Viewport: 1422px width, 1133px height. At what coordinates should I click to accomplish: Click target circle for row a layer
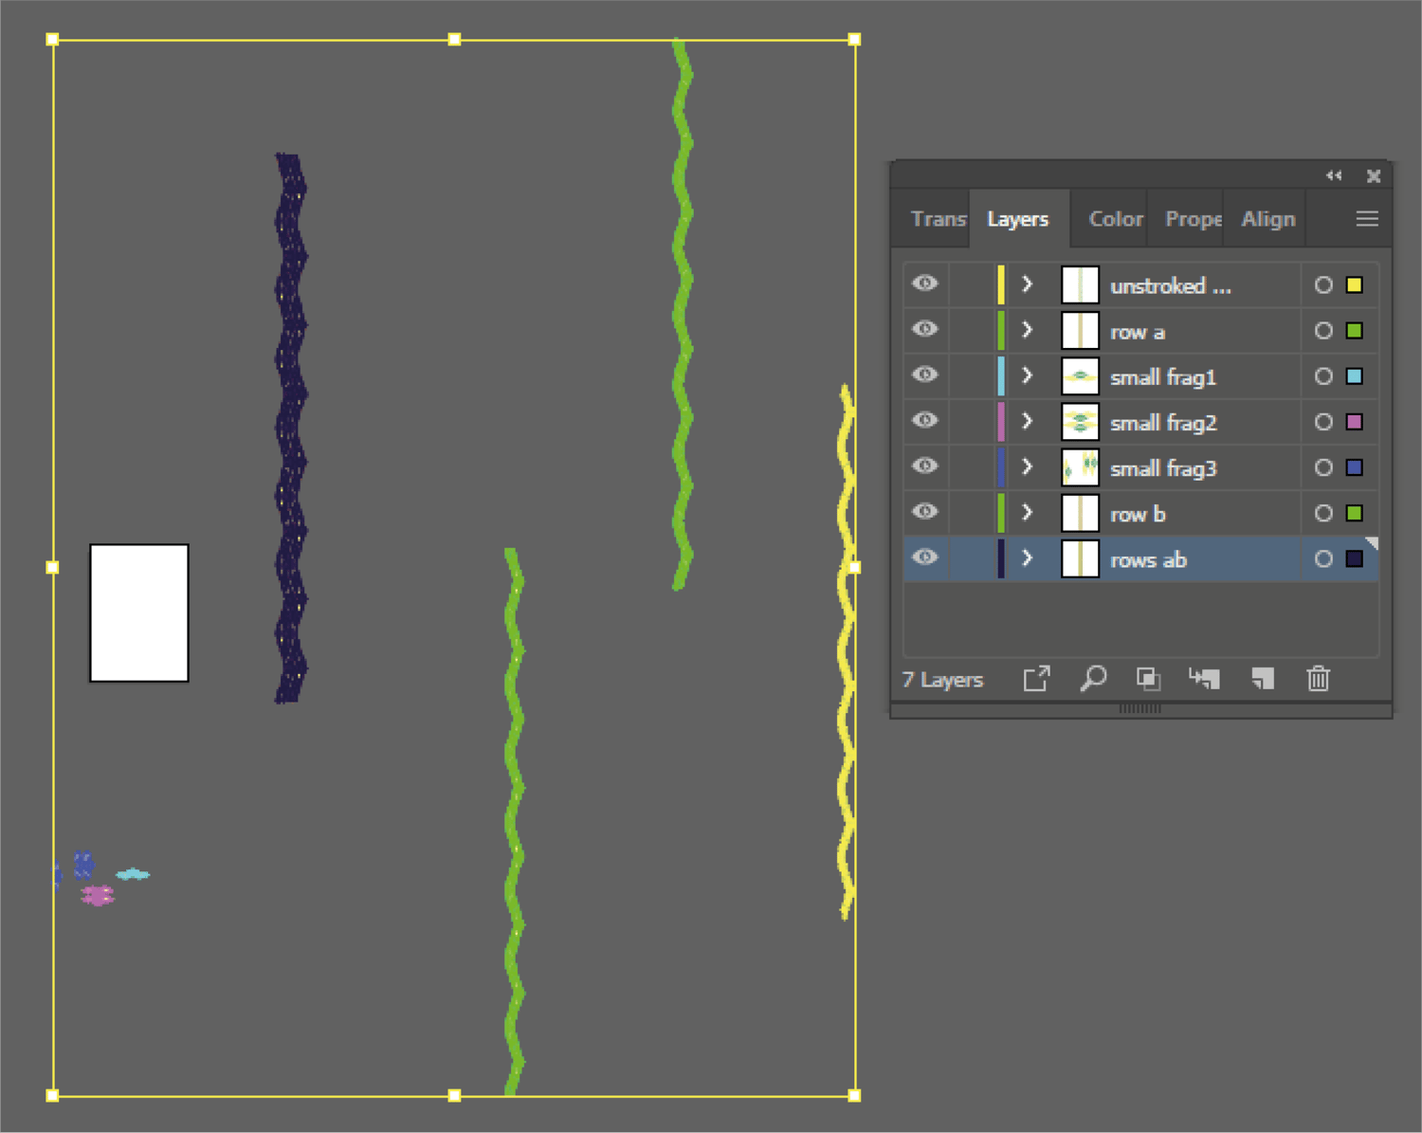pyautogui.click(x=1324, y=330)
